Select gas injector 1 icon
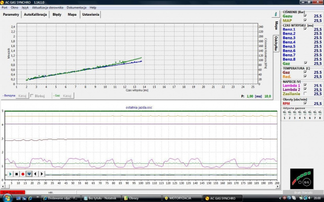Viewport: 324px width, 202px height. pyautogui.click(x=284, y=113)
